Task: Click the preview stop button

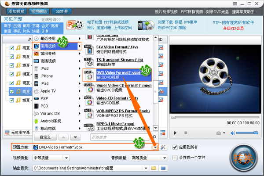Action: tap(186, 133)
